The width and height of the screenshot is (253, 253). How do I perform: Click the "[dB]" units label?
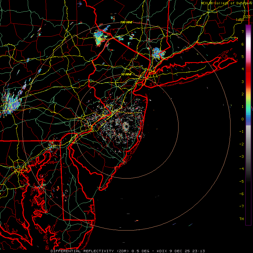tap(240, 19)
